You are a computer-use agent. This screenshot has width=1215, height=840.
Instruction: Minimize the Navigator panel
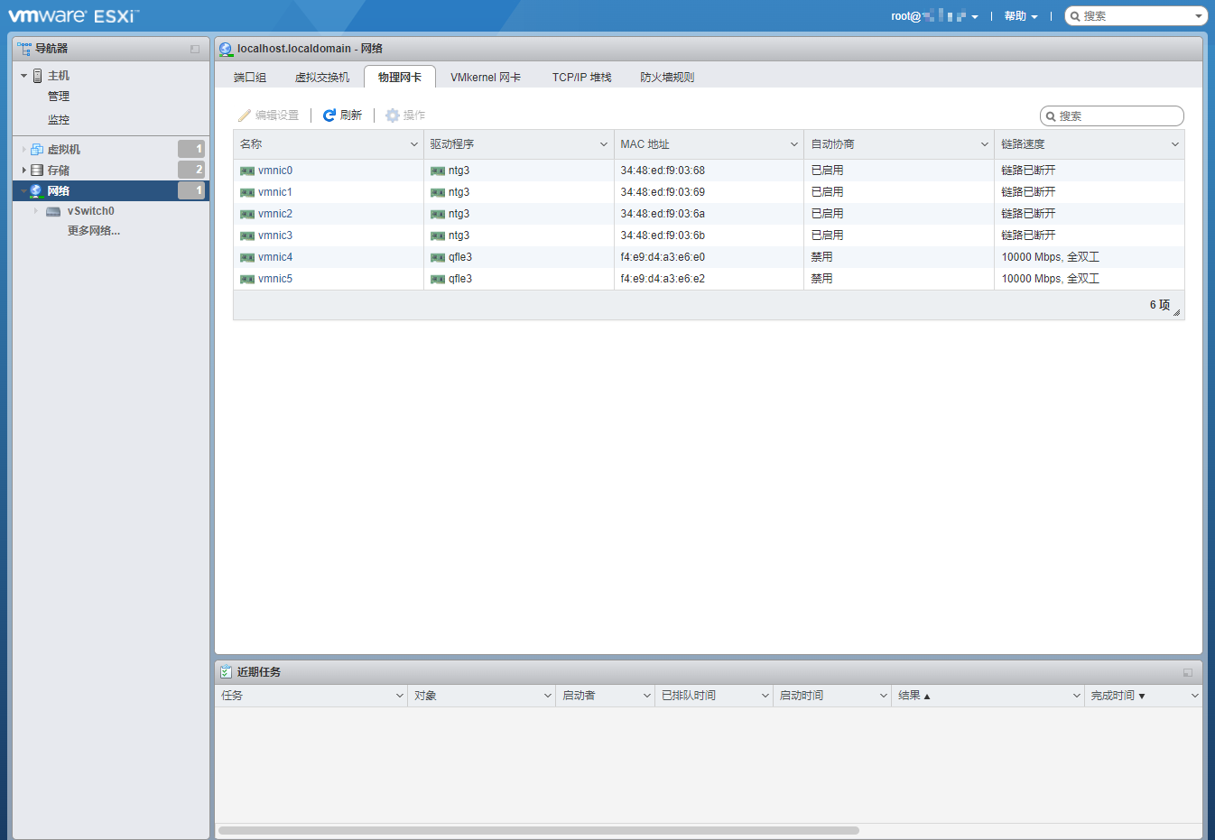click(195, 49)
